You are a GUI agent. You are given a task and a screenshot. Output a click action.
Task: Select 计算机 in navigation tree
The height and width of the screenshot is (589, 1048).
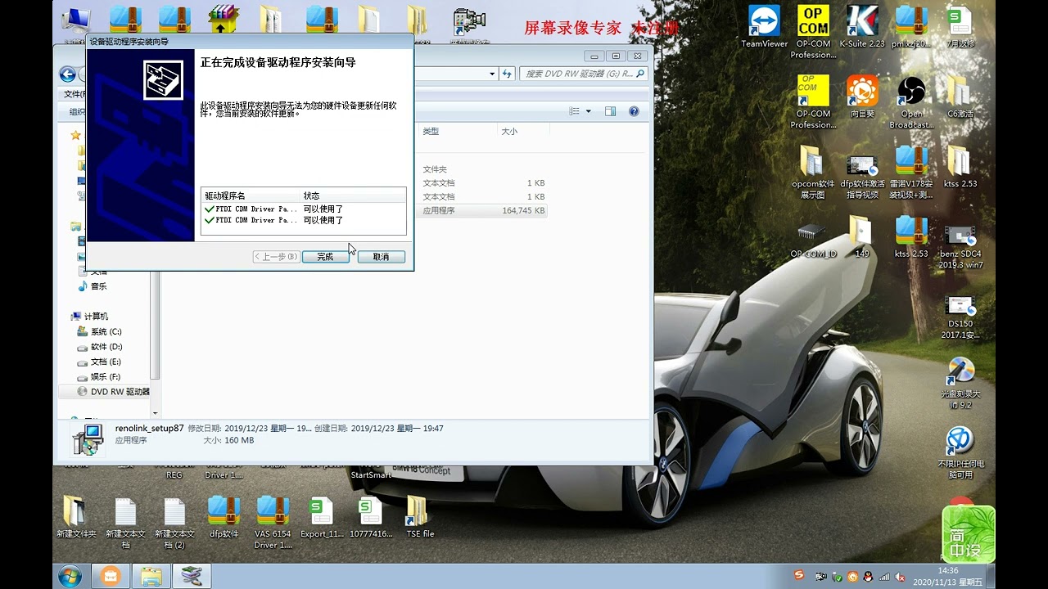(x=96, y=317)
